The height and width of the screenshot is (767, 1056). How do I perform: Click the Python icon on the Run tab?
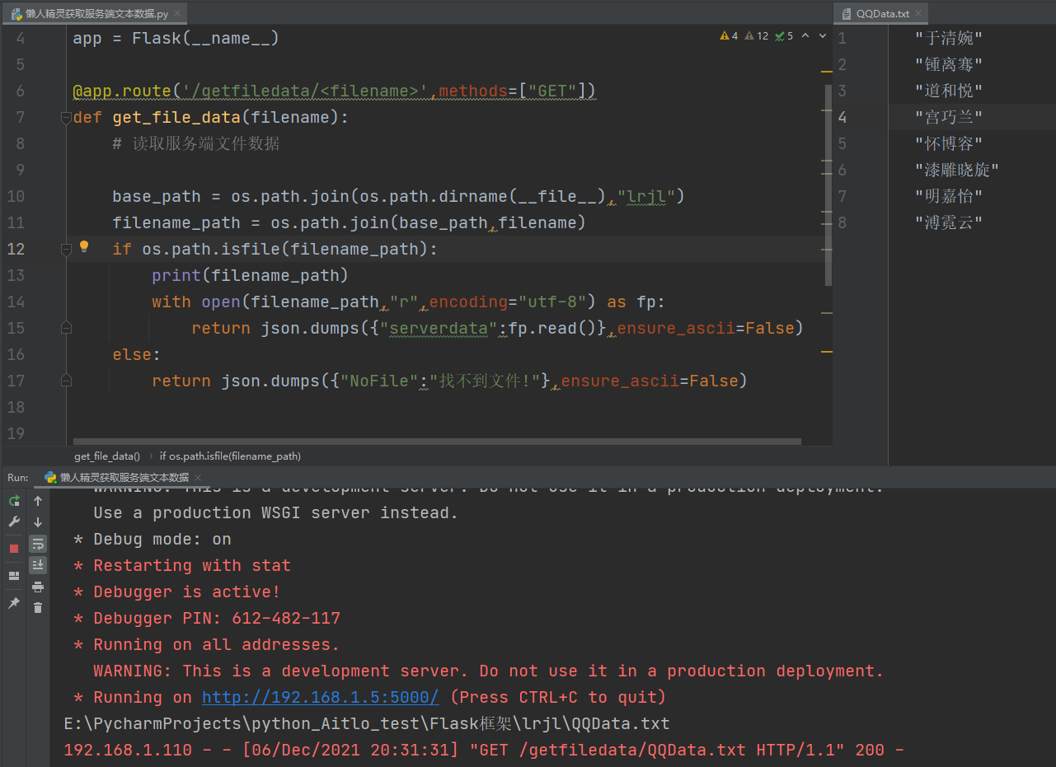click(50, 477)
